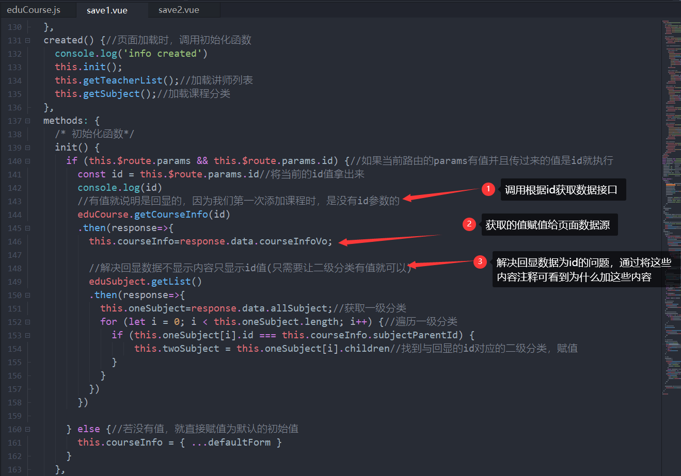681x476 pixels.
Task: Collapse the for loop at line 152
Action: pos(27,322)
